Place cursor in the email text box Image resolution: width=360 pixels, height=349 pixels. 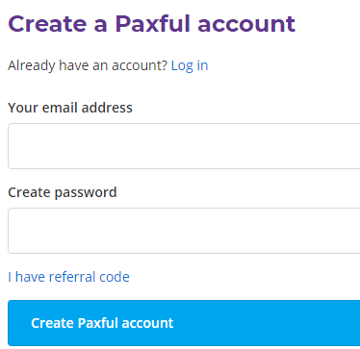(x=184, y=146)
